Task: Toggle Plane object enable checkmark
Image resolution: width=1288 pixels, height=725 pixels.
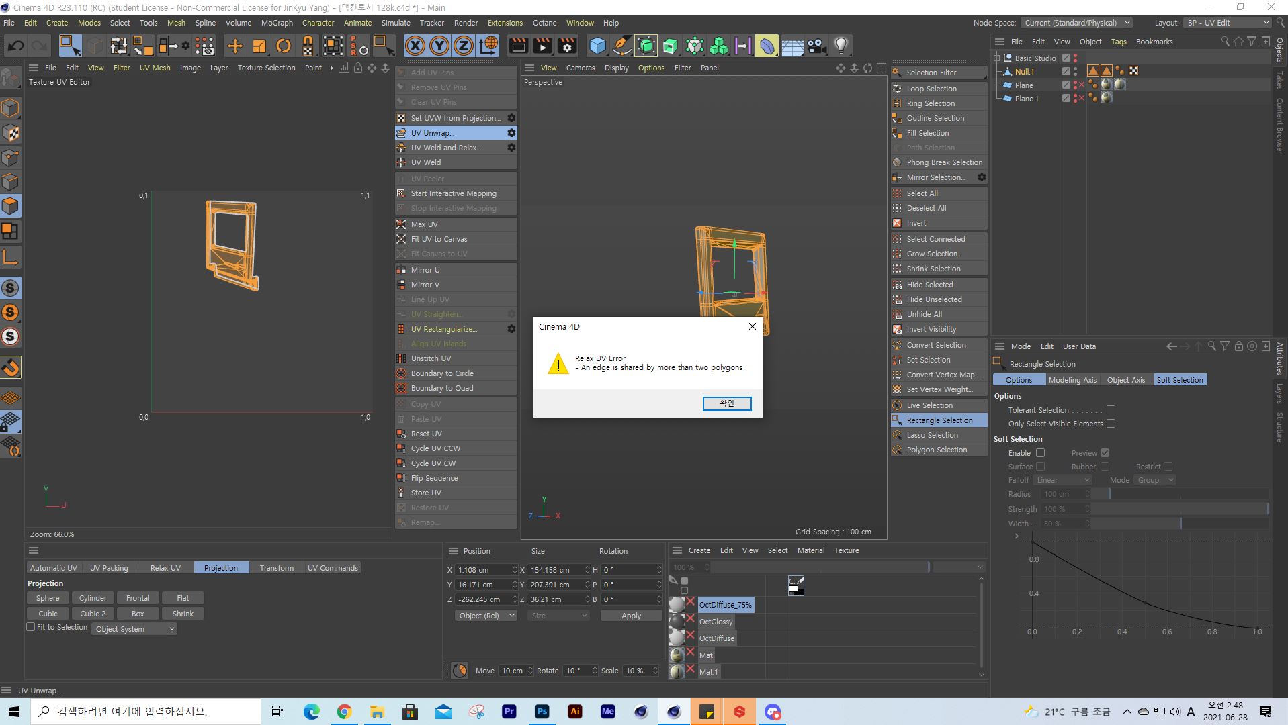Action: coord(1066,85)
